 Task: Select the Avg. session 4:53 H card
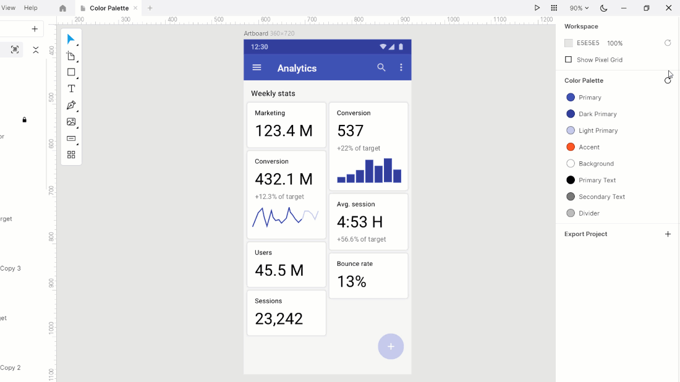click(x=368, y=222)
